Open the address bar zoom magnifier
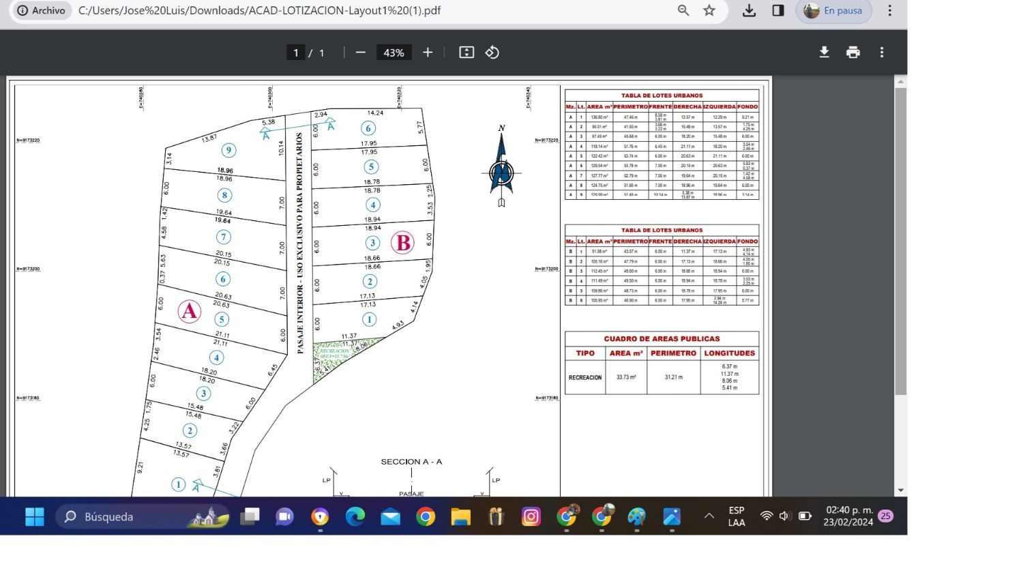Screen dimensions: 1023x575 point(683,10)
